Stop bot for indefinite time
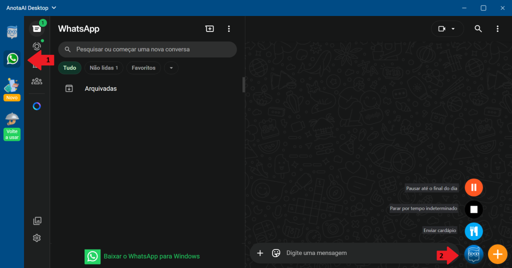The height and width of the screenshot is (268, 512). pyautogui.click(x=473, y=209)
